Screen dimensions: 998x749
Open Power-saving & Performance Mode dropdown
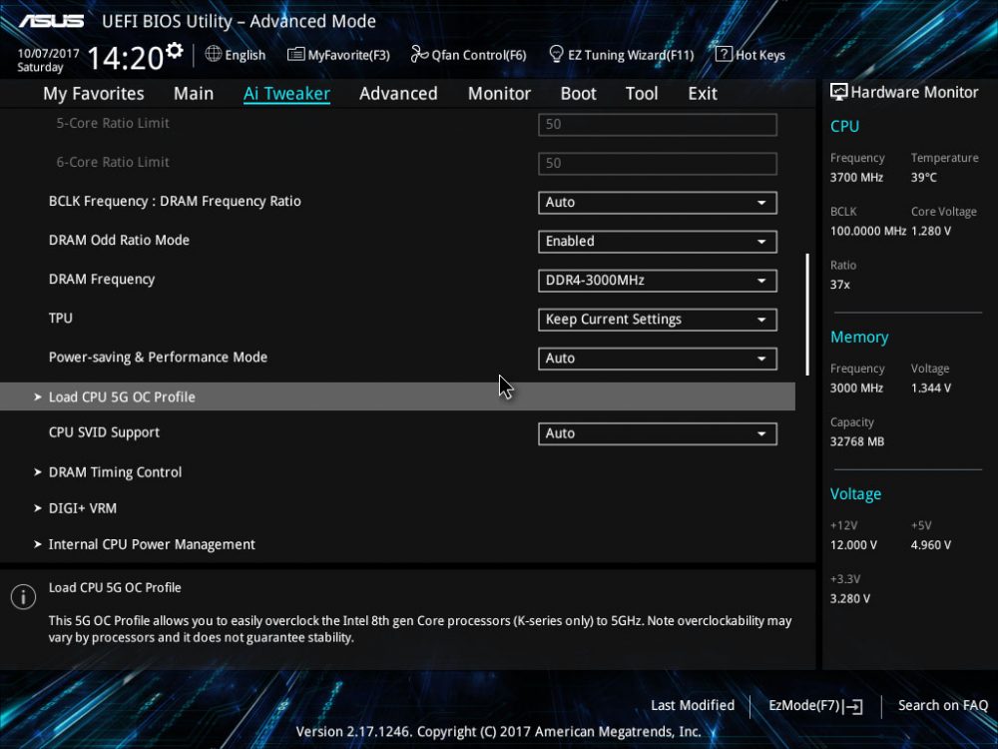click(x=658, y=358)
